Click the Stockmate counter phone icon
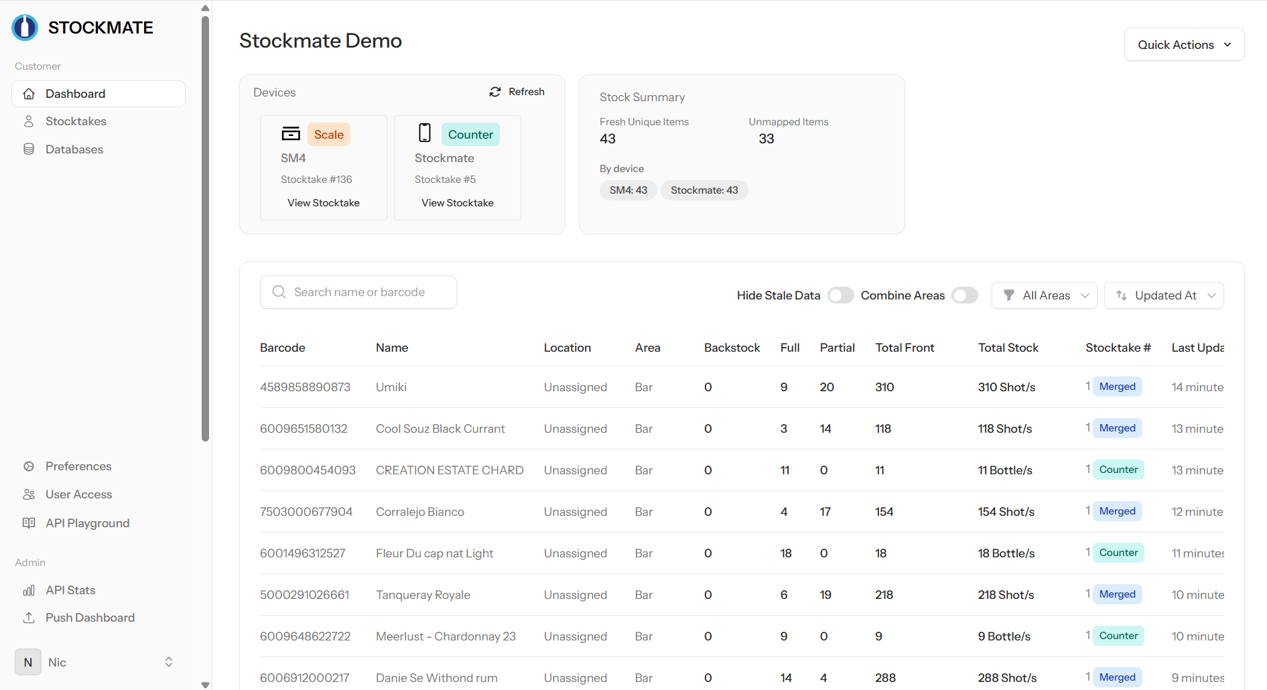Screen dimensions: 1267x690 (425, 133)
